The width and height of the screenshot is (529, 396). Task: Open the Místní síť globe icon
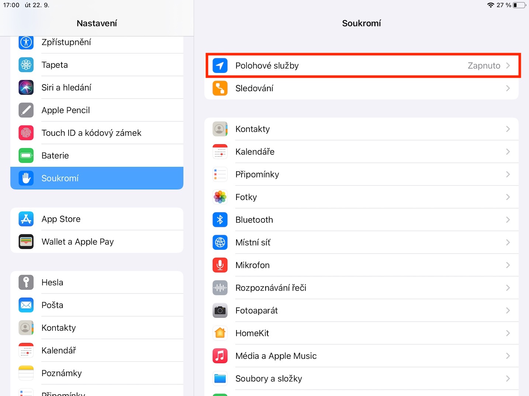coord(220,242)
